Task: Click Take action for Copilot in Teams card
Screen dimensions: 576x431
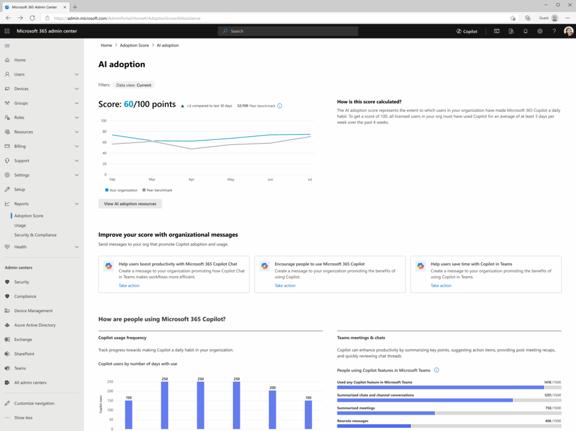Action: click(441, 285)
